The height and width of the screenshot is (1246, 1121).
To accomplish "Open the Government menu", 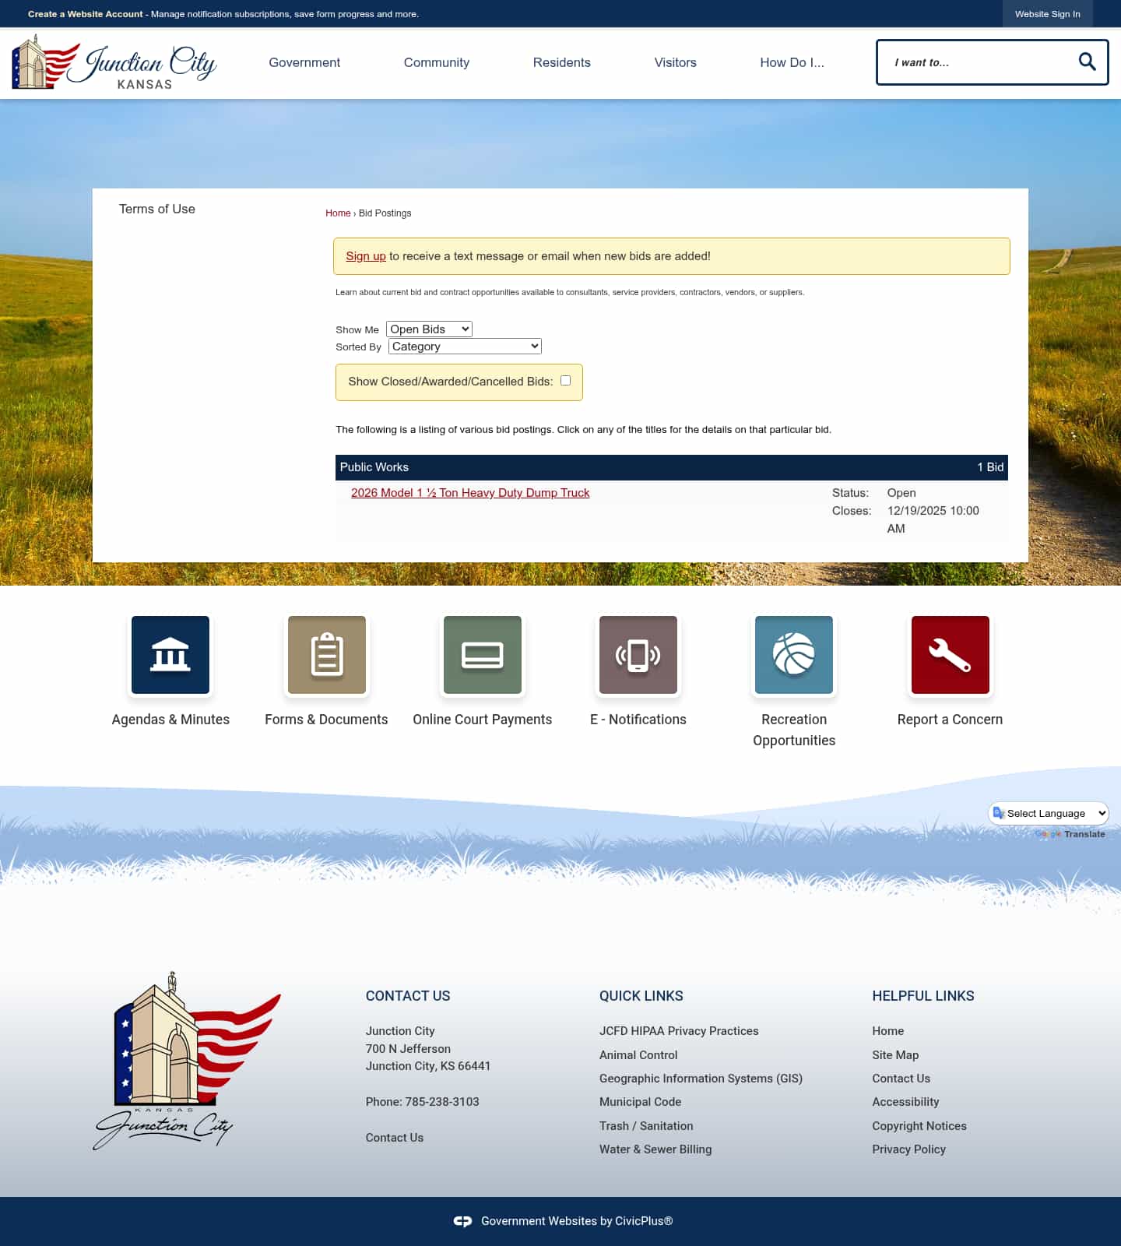I will click(304, 62).
